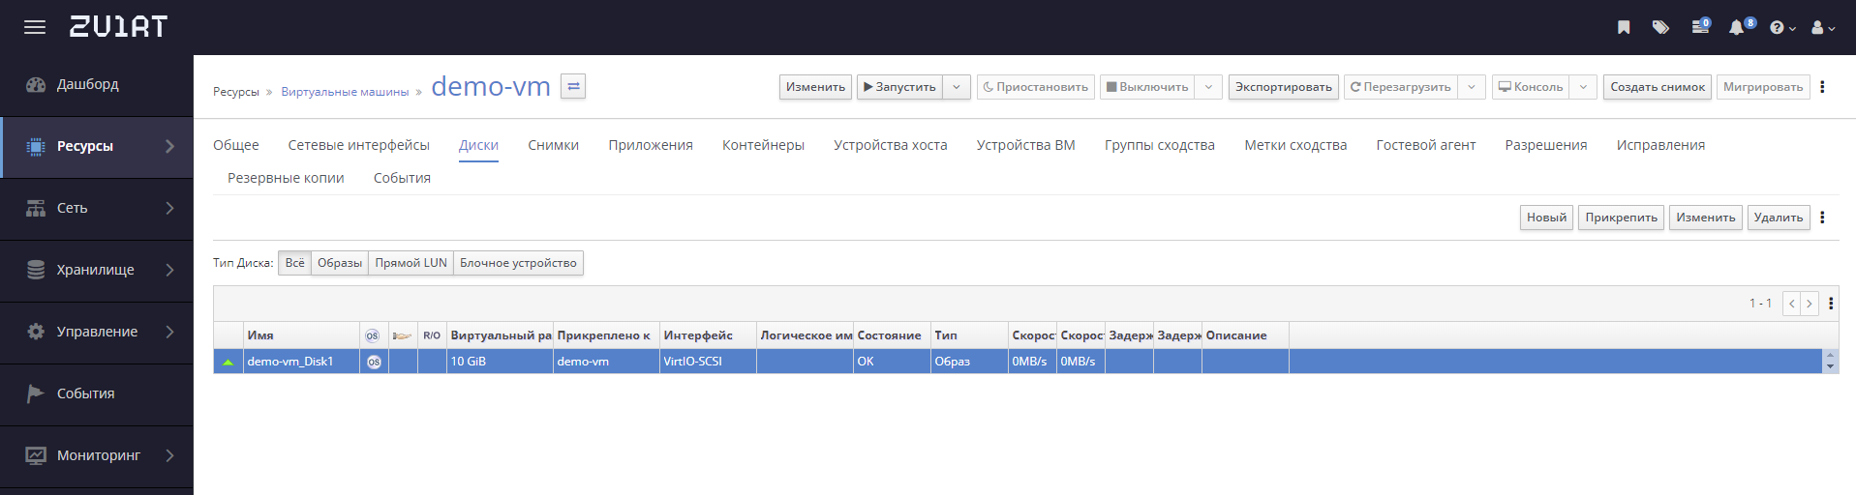
Task: Select Образы disk type filter
Action: [340, 263]
